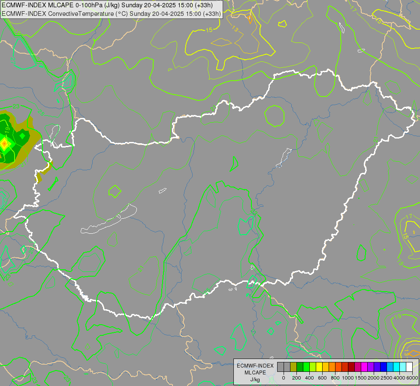Click the '0' legend tick label
The height and width of the screenshot is (386, 420).
[x=284, y=378]
